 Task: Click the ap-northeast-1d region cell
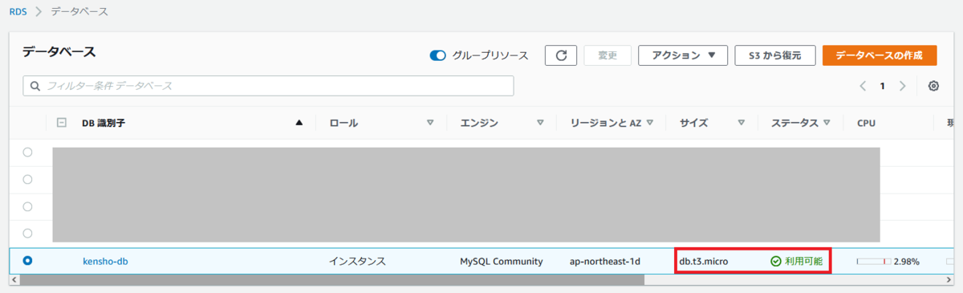pyautogui.click(x=604, y=262)
